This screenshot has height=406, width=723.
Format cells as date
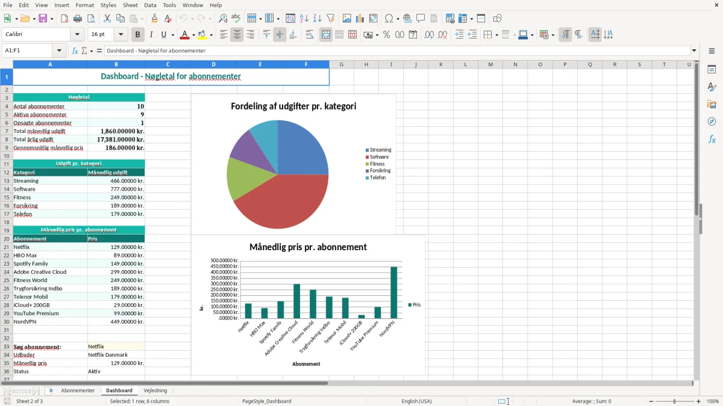tap(413, 35)
